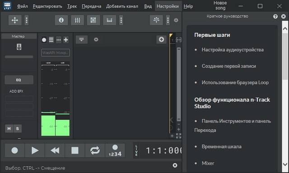Viewport: 289px width, 173px height.
Task: Close the Краткое руководство panel
Action: pos(284,17)
